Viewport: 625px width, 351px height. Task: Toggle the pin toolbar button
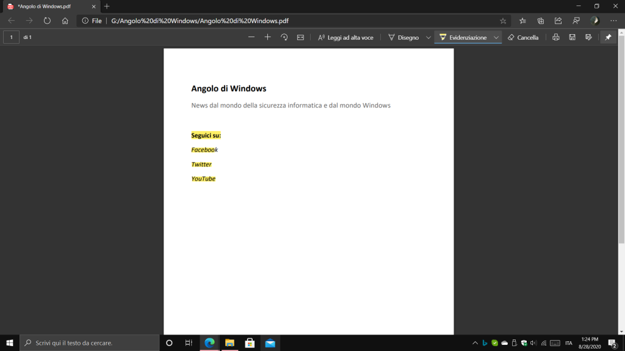point(608,37)
